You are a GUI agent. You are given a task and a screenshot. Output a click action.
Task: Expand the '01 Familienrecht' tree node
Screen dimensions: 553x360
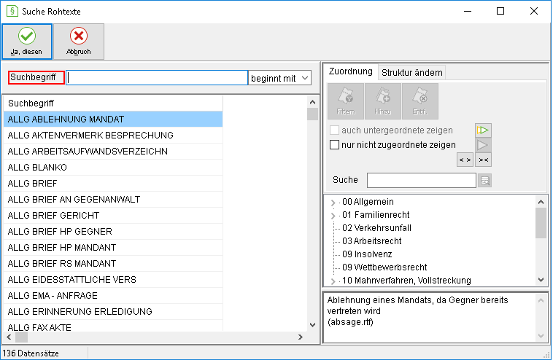(x=333, y=216)
